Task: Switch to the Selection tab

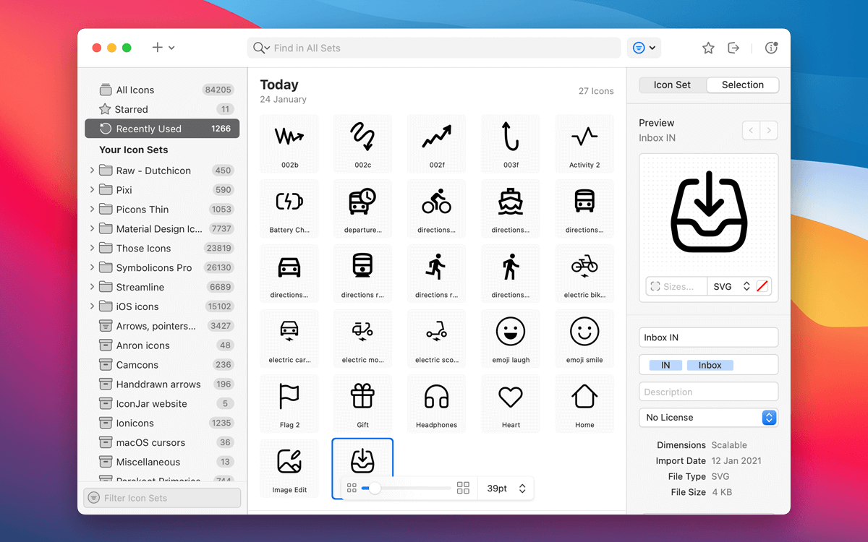Action: (x=743, y=85)
